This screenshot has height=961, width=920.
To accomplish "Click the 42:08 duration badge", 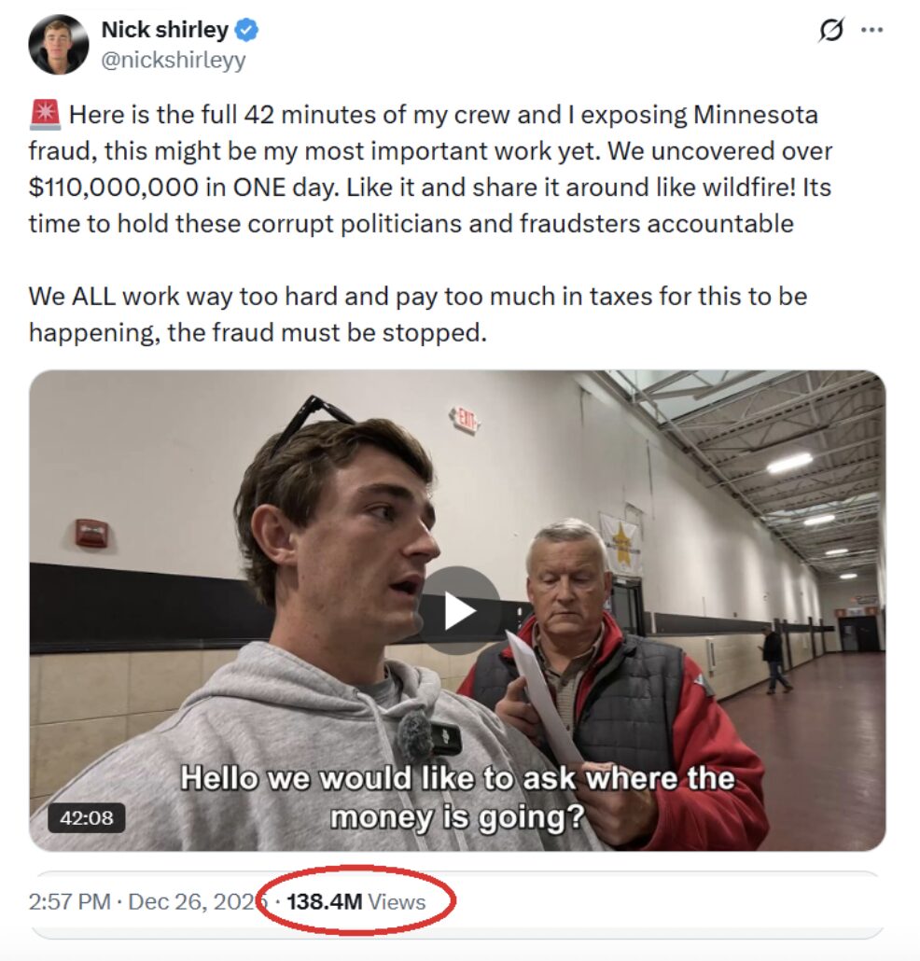I will [87, 818].
